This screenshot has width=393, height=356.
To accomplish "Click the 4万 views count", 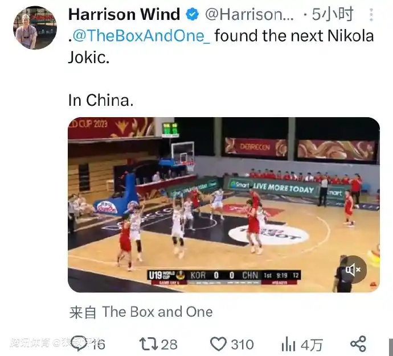I will click(x=312, y=345).
